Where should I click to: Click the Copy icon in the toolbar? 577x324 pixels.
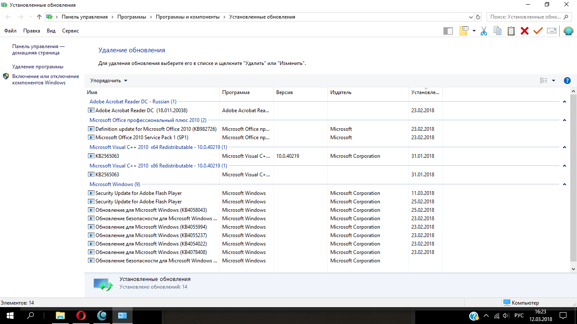(498, 31)
